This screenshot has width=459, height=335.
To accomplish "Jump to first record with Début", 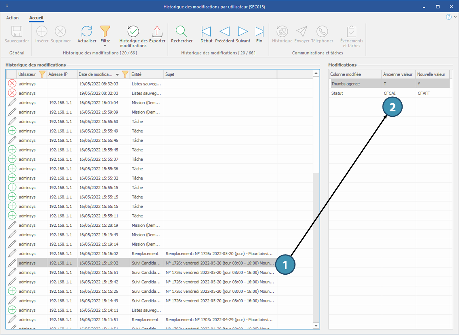I will 206,32.
